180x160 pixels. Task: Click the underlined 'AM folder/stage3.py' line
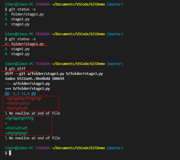coord(24,44)
